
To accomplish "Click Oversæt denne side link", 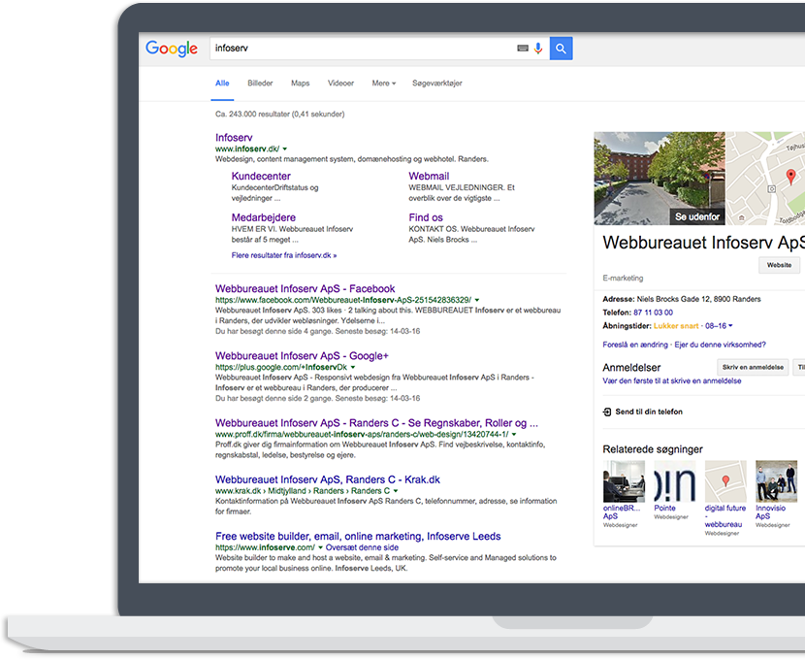I will 362,547.
